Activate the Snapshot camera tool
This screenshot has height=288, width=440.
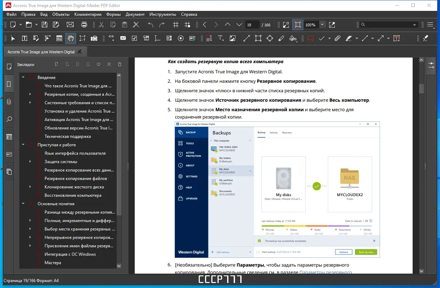click(x=94, y=38)
